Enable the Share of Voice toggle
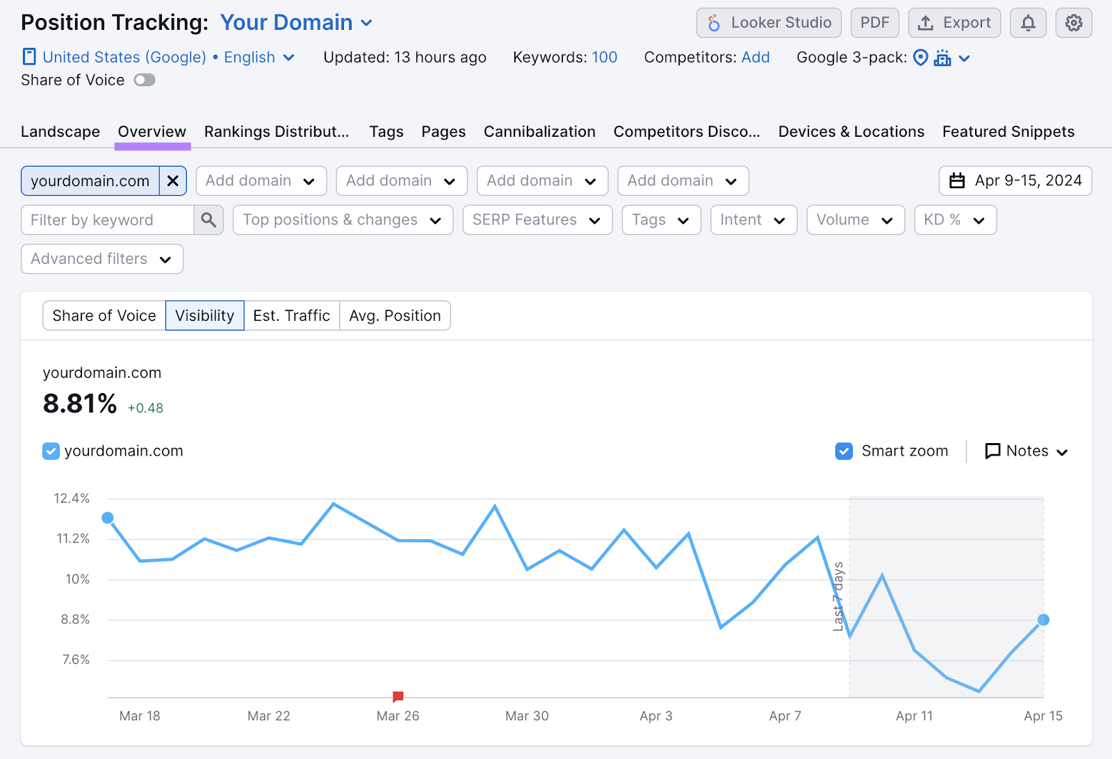Image resolution: width=1112 pixels, height=759 pixels. (145, 80)
